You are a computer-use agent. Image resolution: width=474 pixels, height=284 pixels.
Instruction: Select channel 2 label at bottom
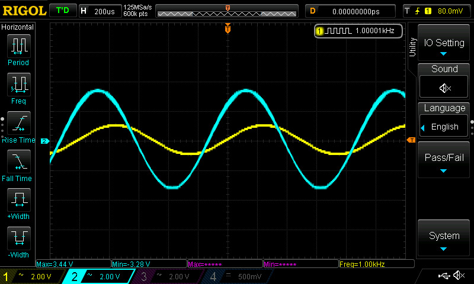click(75, 276)
